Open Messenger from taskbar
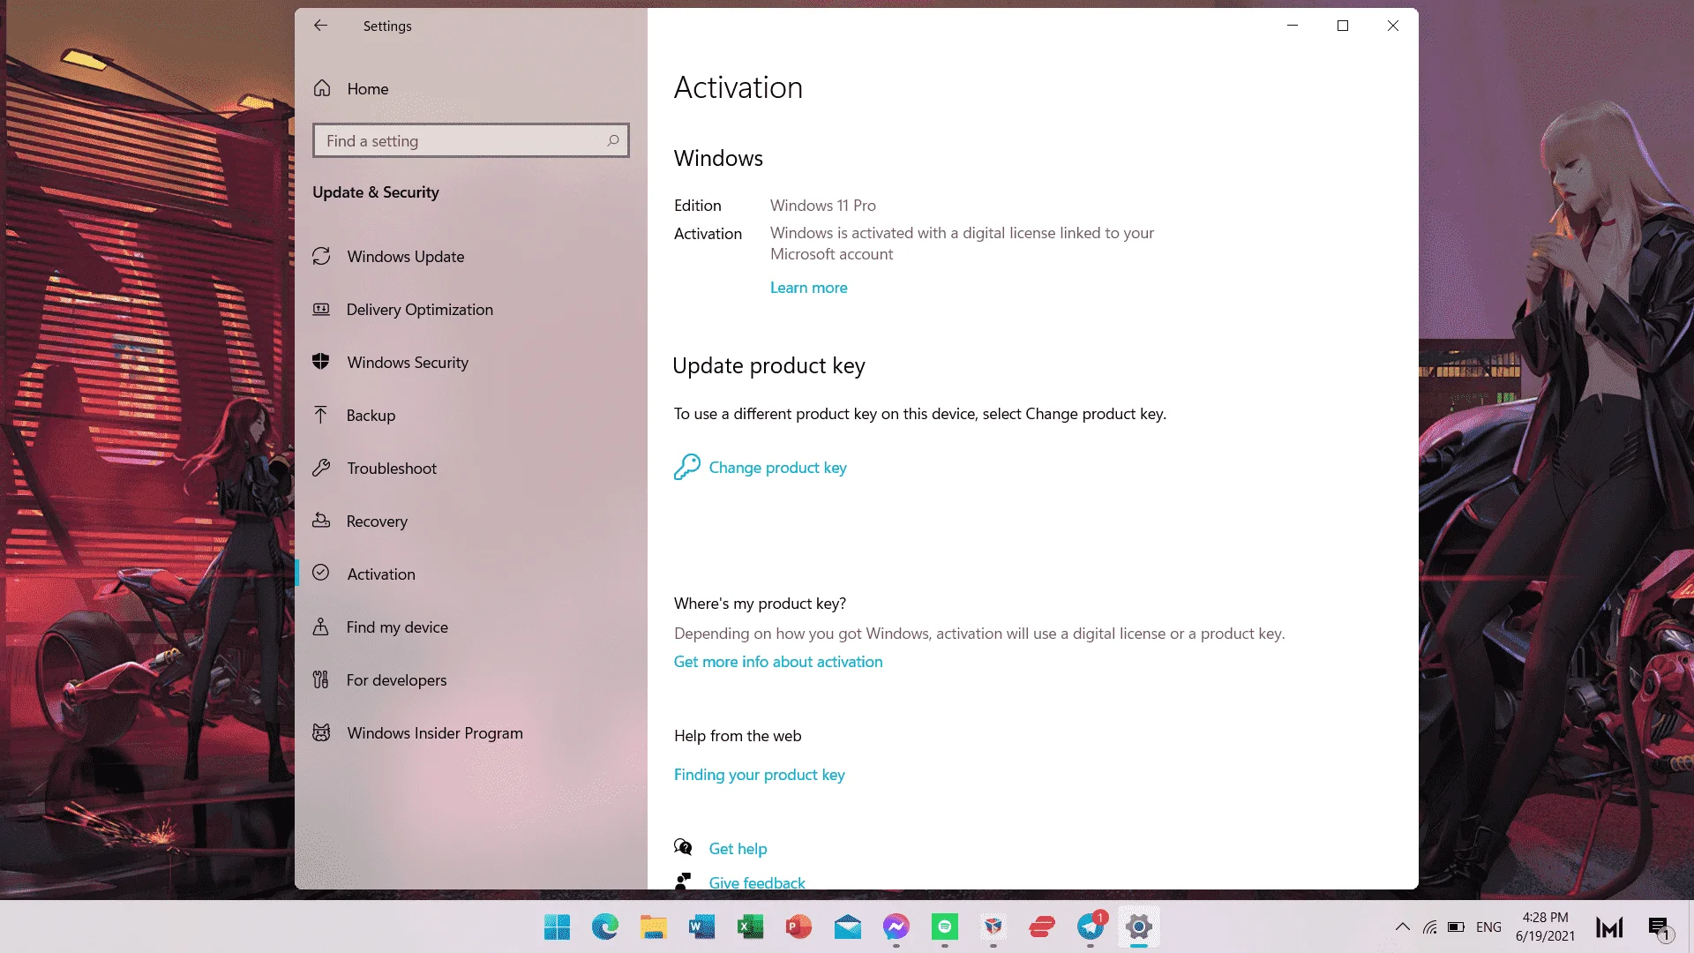This screenshot has height=953, width=1694. 896,927
